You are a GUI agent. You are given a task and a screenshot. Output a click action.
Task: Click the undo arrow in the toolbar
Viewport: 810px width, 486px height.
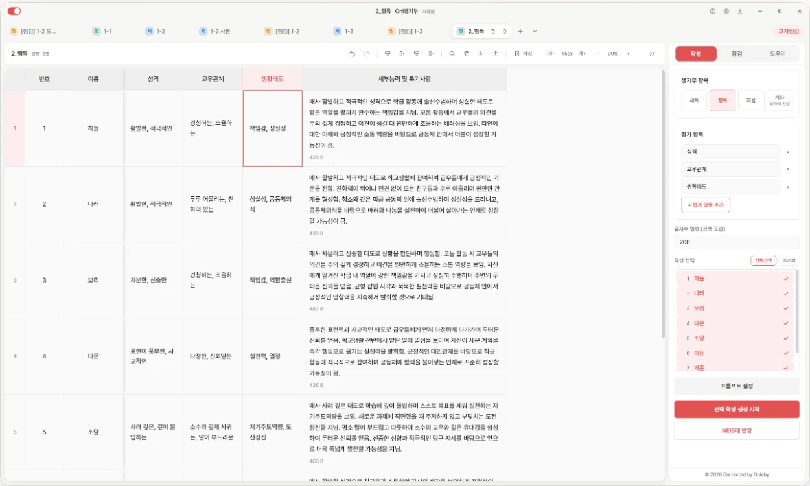(x=352, y=54)
